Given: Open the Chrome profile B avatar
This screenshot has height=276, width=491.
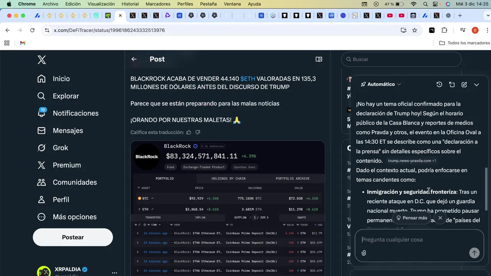Looking at the screenshot, I should click(x=475, y=30).
